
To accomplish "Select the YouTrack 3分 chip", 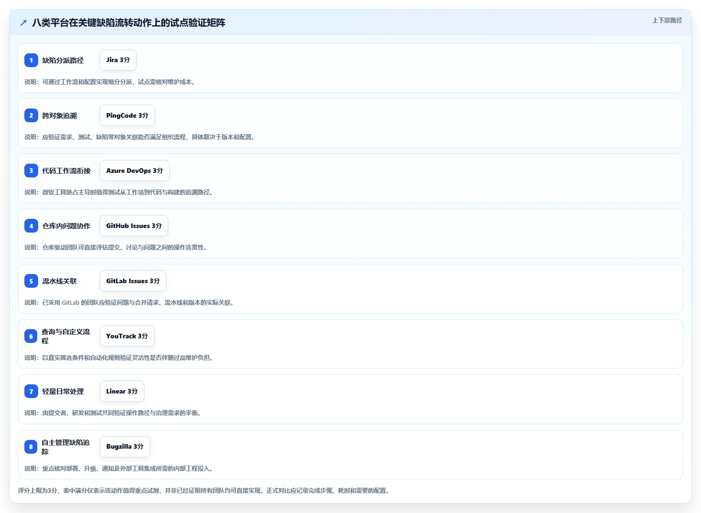I will click(127, 336).
